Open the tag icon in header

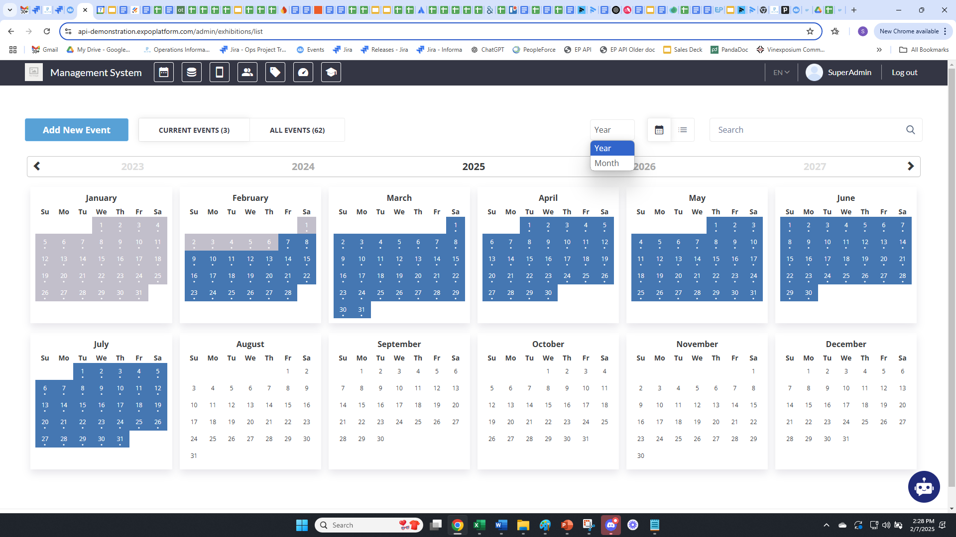coord(275,73)
